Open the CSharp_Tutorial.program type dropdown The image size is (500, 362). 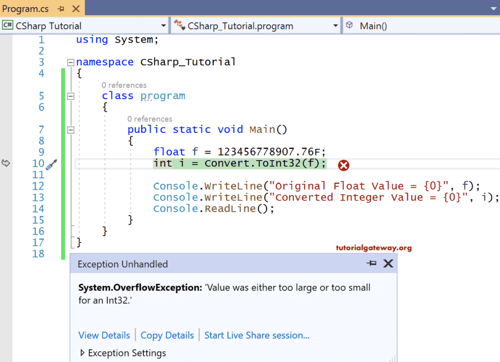(x=336, y=25)
